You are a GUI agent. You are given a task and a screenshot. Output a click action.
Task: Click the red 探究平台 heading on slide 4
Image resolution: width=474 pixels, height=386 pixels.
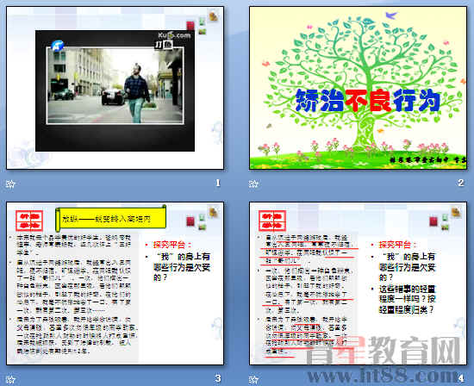397,245
